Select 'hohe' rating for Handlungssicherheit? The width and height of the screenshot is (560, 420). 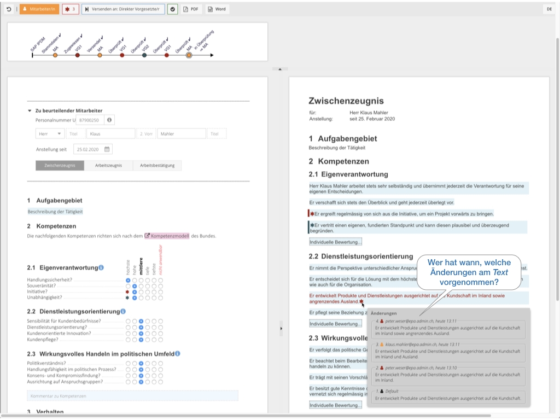[135, 281]
